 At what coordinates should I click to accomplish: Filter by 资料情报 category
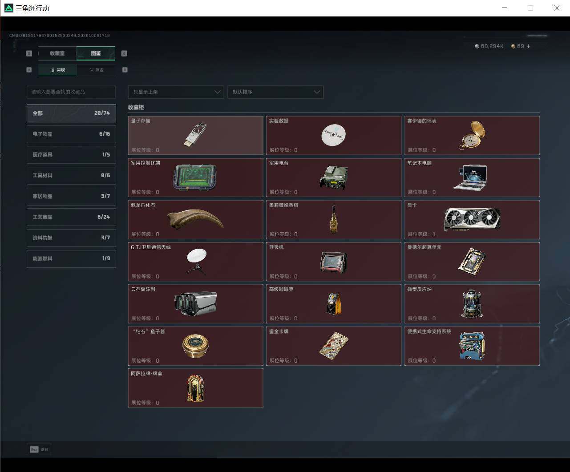click(x=71, y=238)
